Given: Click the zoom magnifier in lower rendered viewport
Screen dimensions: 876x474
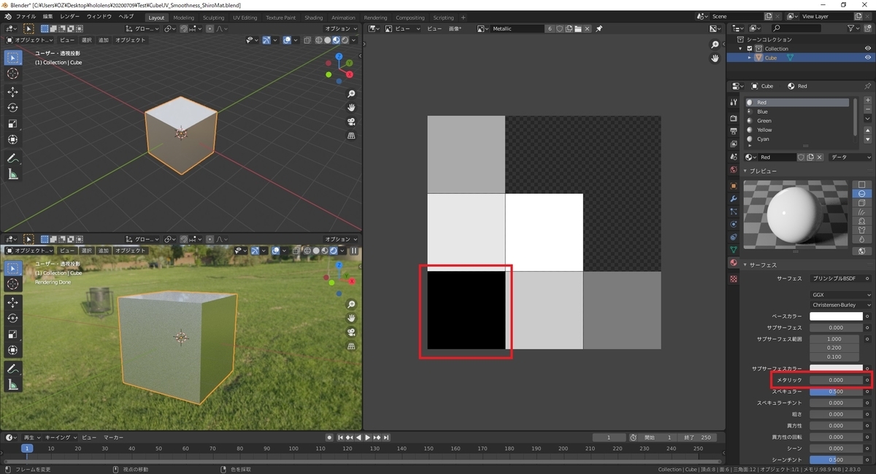Looking at the screenshot, I should click(x=351, y=304).
